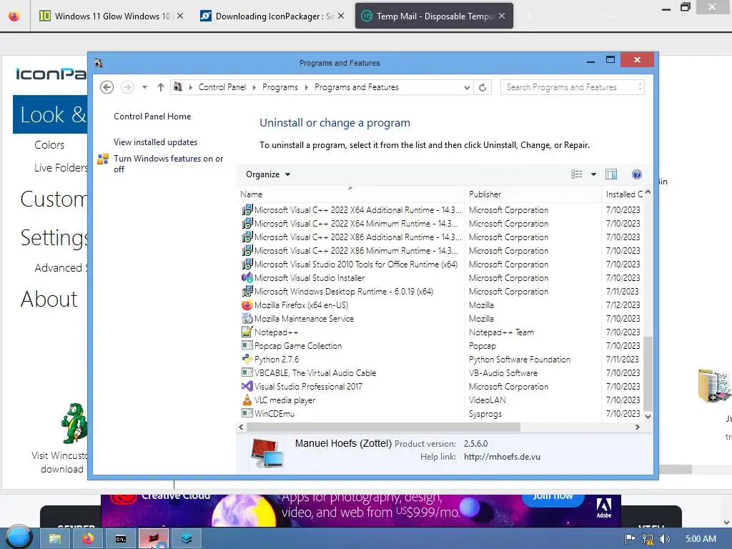Click the volume speaker icon in system tray
The height and width of the screenshot is (549, 732).
pyautogui.click(x=666, y=539)
